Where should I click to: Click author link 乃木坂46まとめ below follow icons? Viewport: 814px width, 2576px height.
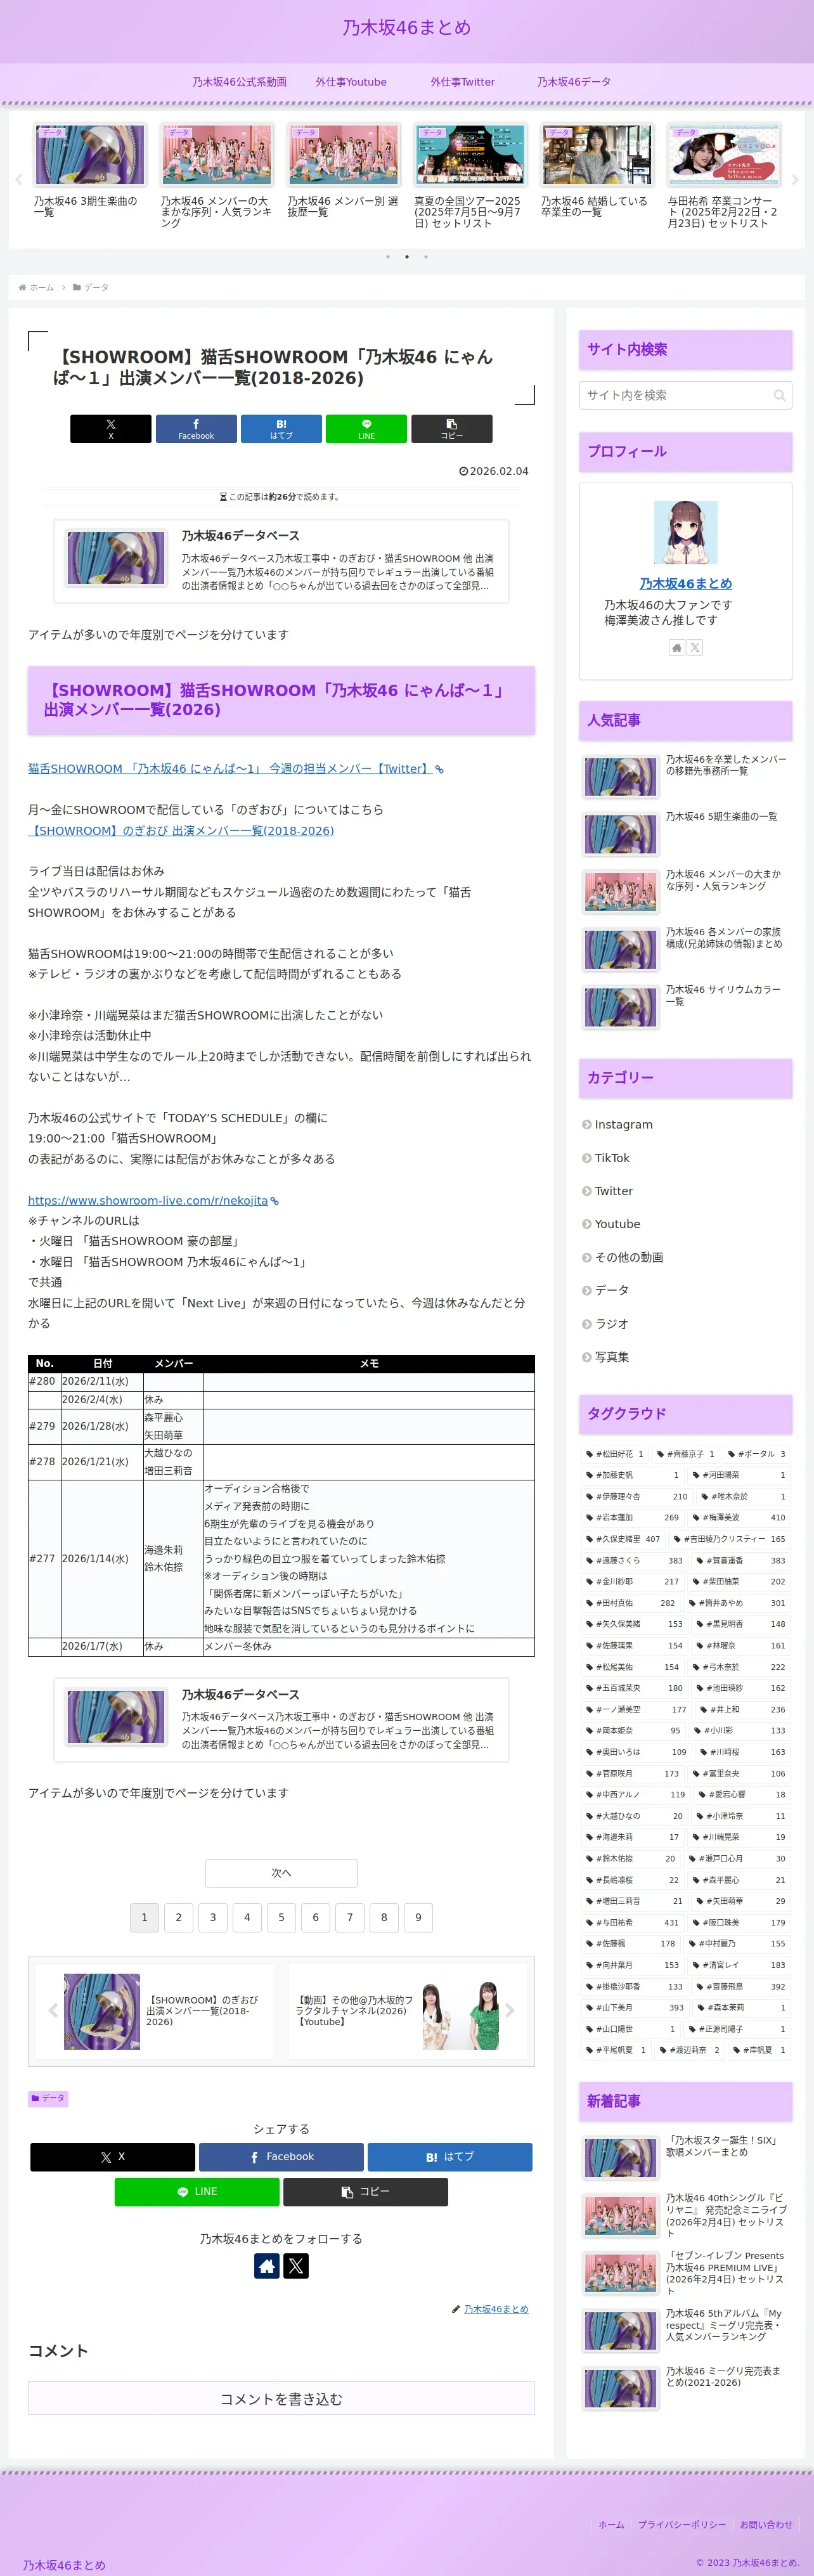pos(496,2309)
